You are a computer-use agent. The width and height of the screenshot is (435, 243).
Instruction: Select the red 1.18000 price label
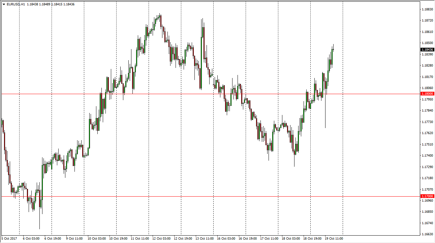(427, 94)
